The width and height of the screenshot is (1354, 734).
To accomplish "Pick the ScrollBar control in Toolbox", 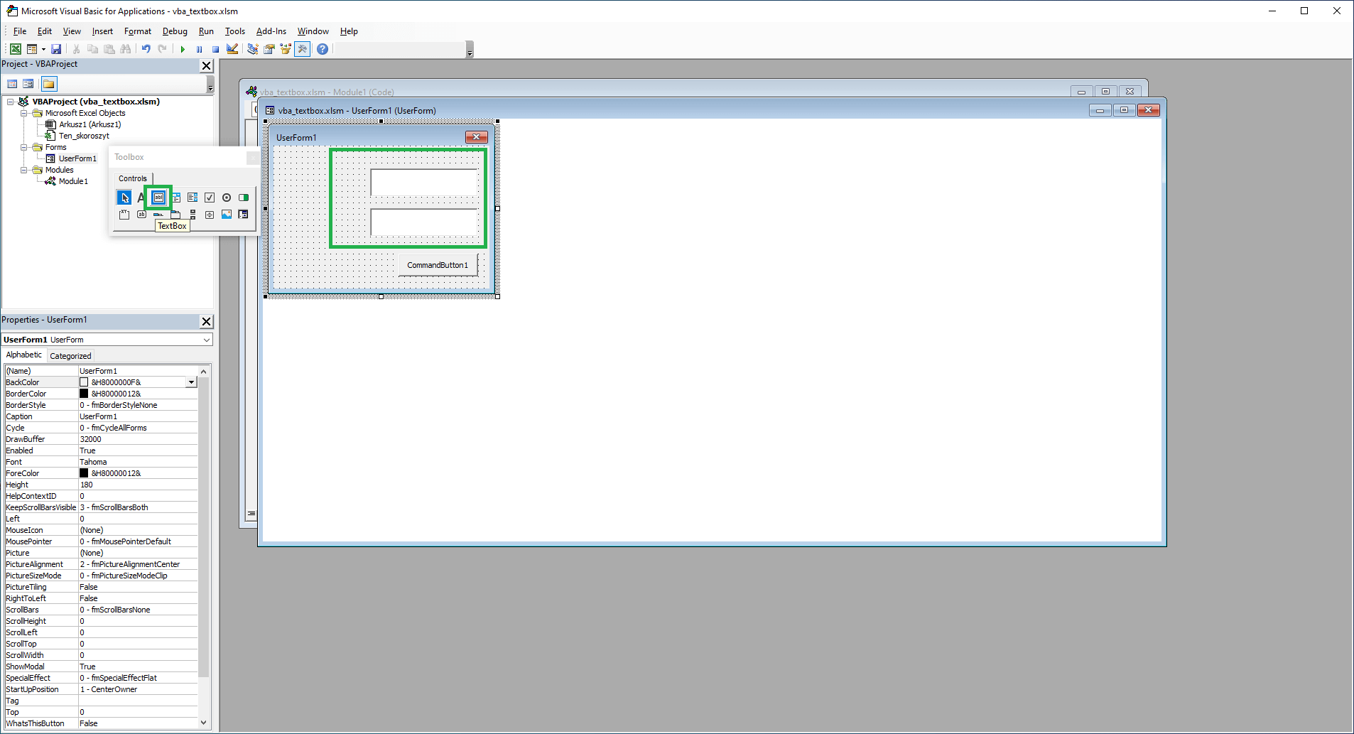I will [193, 215].
